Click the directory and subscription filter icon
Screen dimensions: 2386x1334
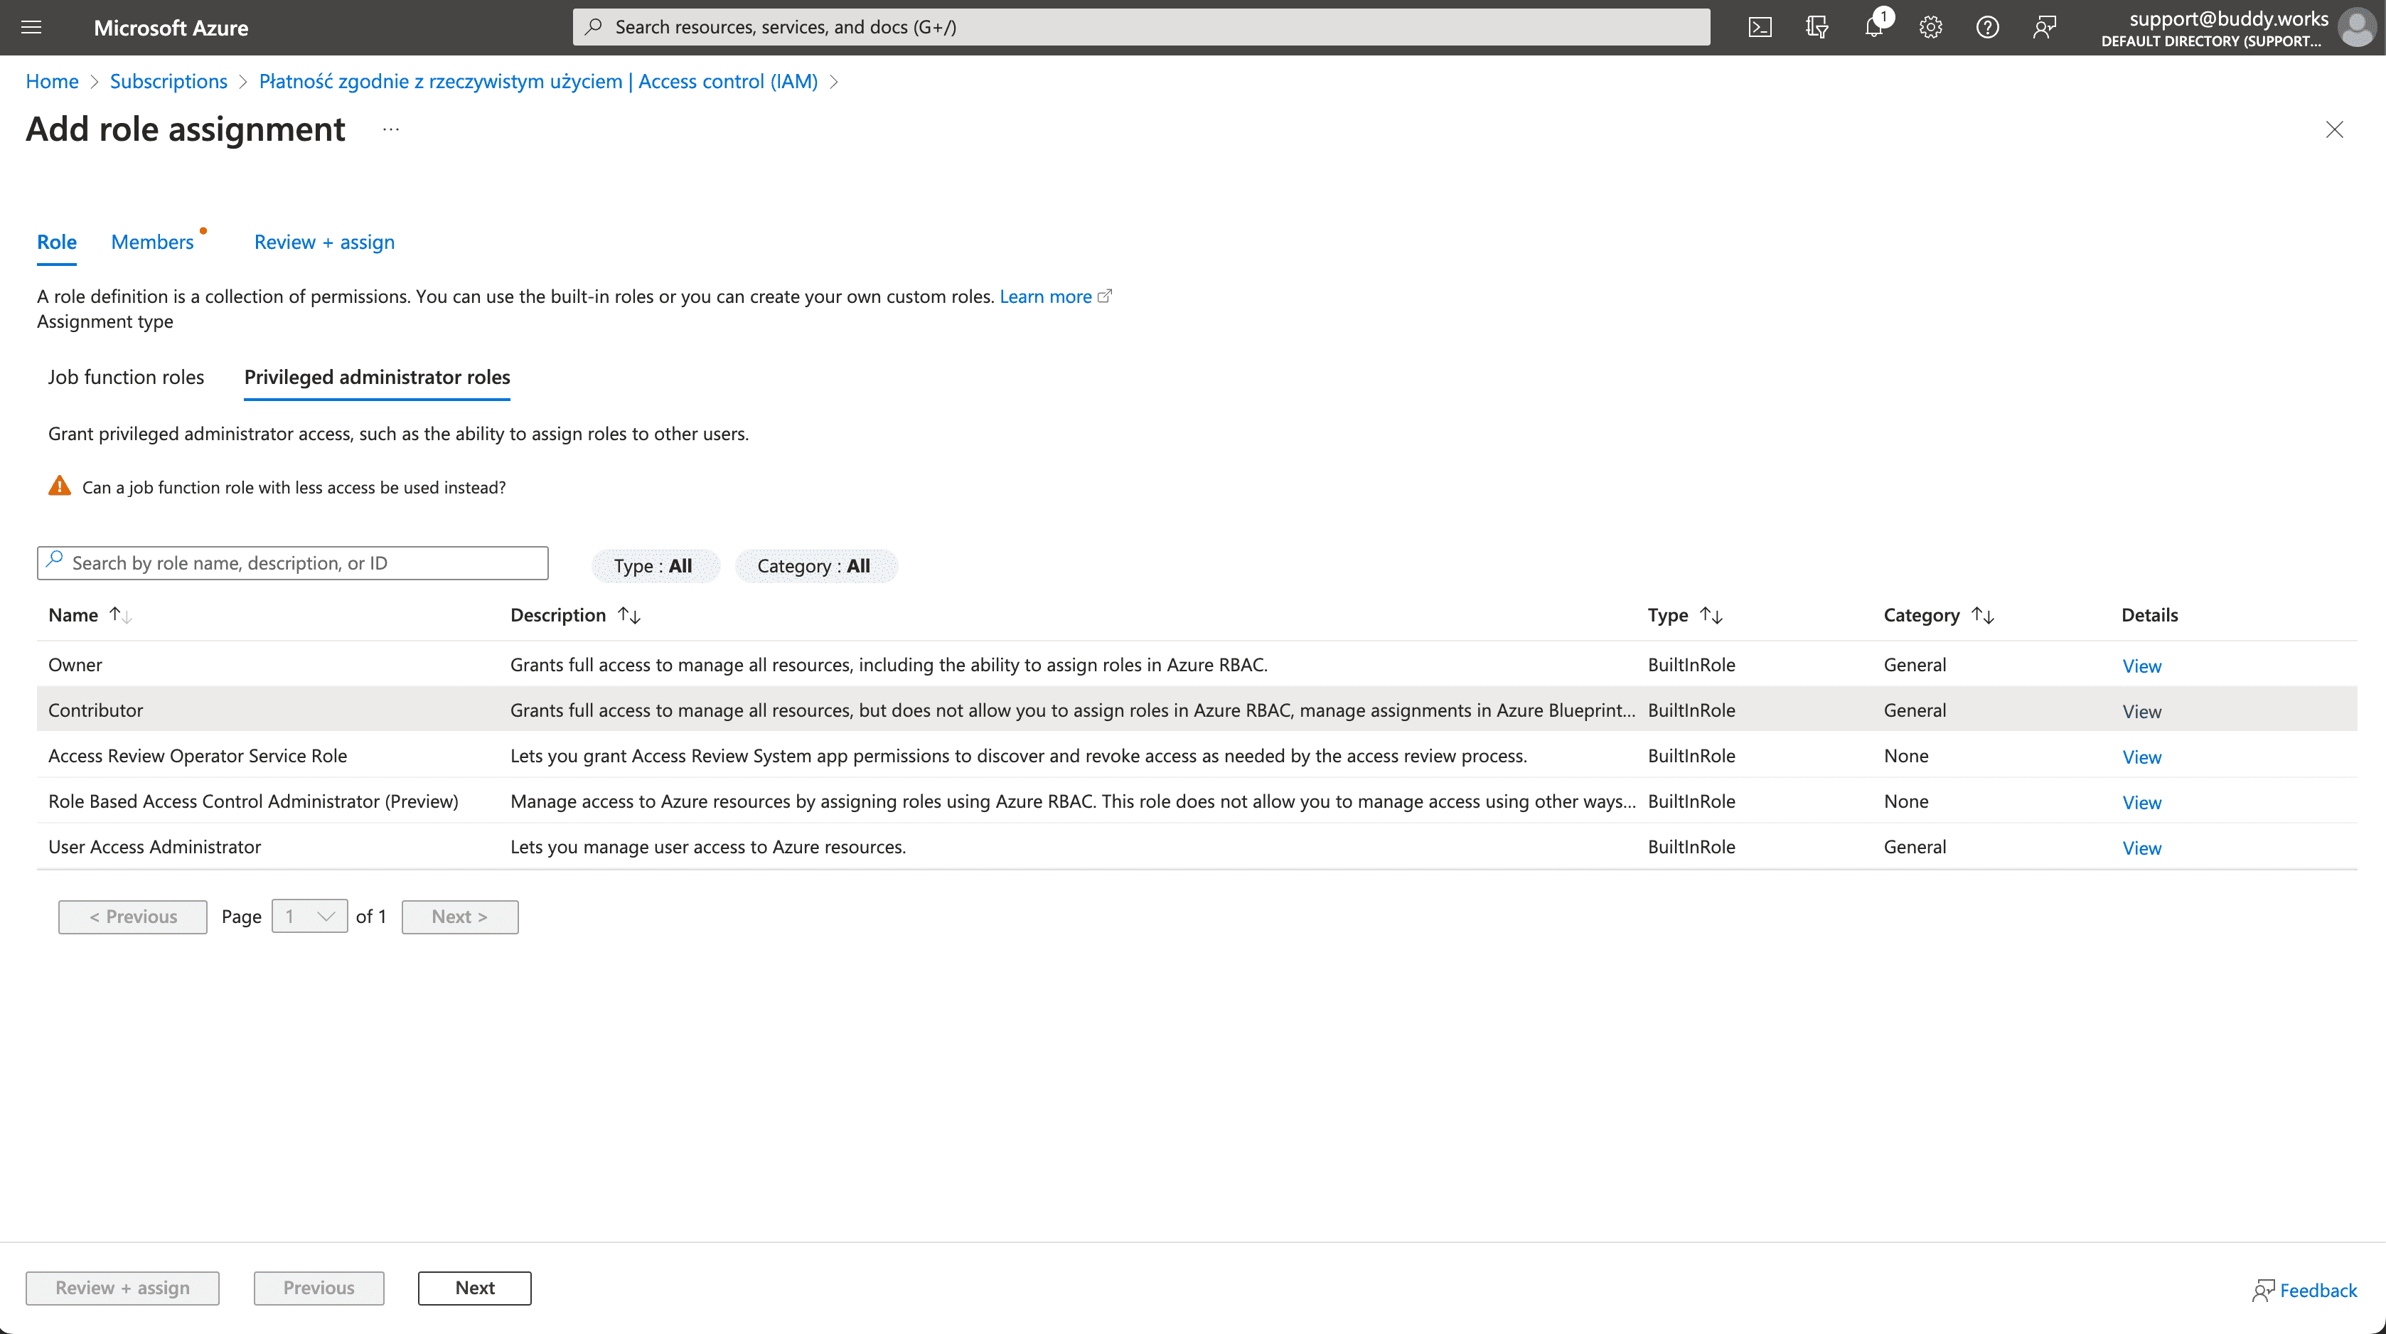(x=1817, y=28)
